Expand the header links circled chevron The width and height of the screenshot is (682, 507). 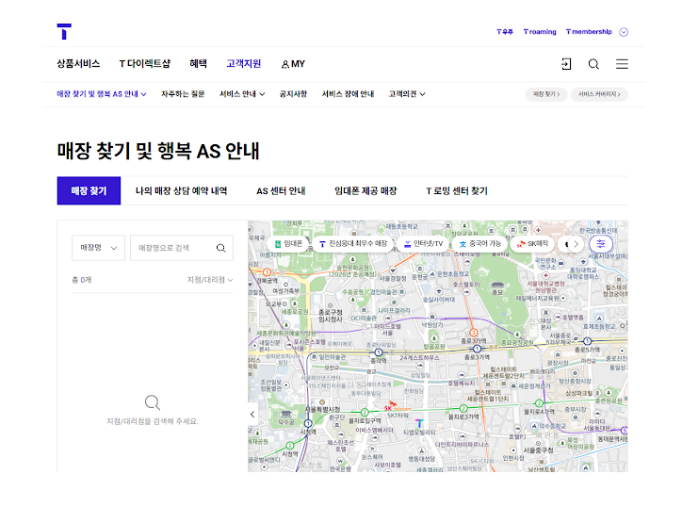(624, 32)
